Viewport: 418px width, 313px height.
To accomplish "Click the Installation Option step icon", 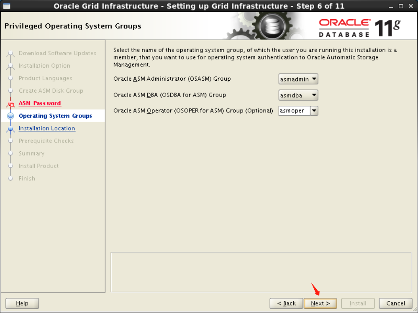I will [11, 66].
